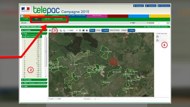Toggle the Couleur display mode

[x=105, y=30]
